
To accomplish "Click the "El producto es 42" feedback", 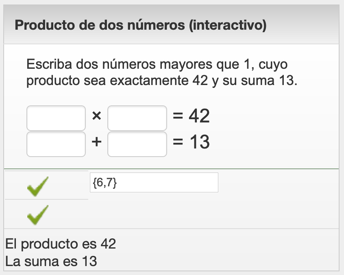I will pyautogui.click(x=61, y=244).
